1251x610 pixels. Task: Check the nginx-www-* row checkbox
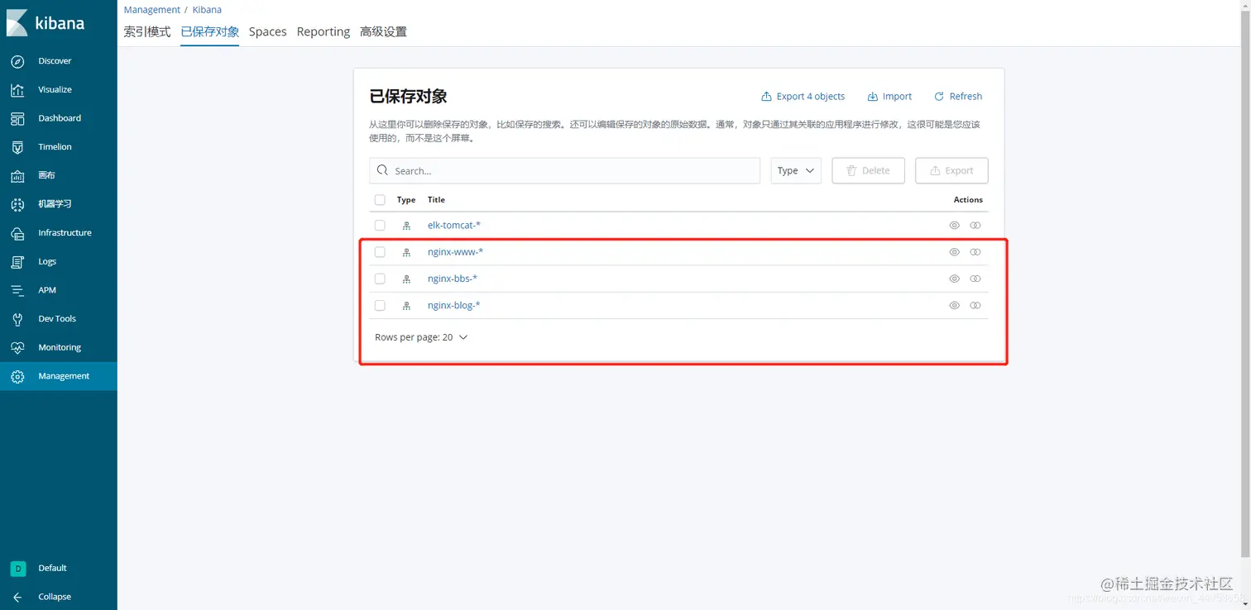(x=380, y=252)
